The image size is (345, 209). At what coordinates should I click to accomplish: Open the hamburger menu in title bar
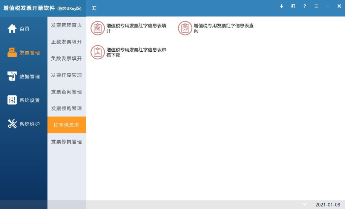coord(316,6)
